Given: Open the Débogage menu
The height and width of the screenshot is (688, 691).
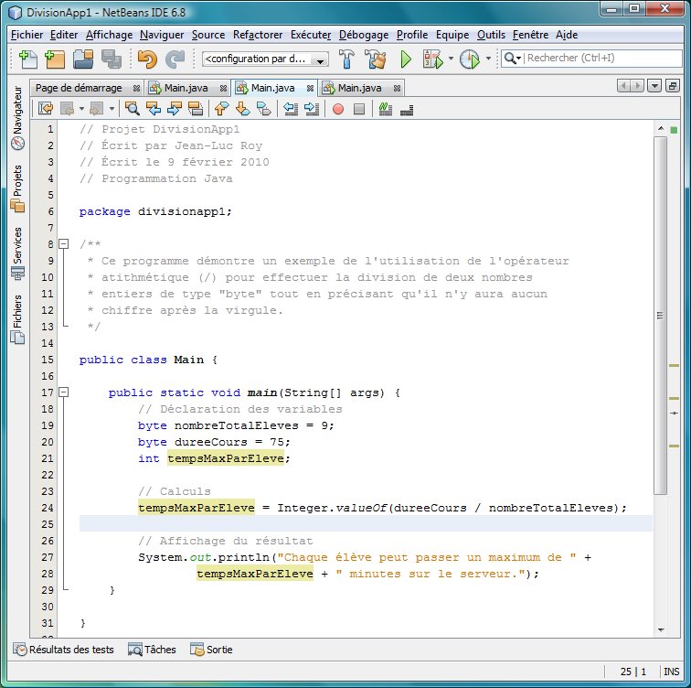Looking at the screenshot, I should (x=364, y=35).
